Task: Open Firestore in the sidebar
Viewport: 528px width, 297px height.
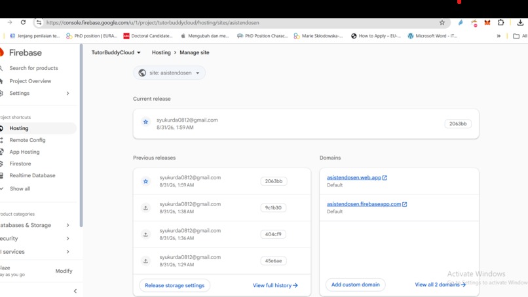Action: [20, 164]
